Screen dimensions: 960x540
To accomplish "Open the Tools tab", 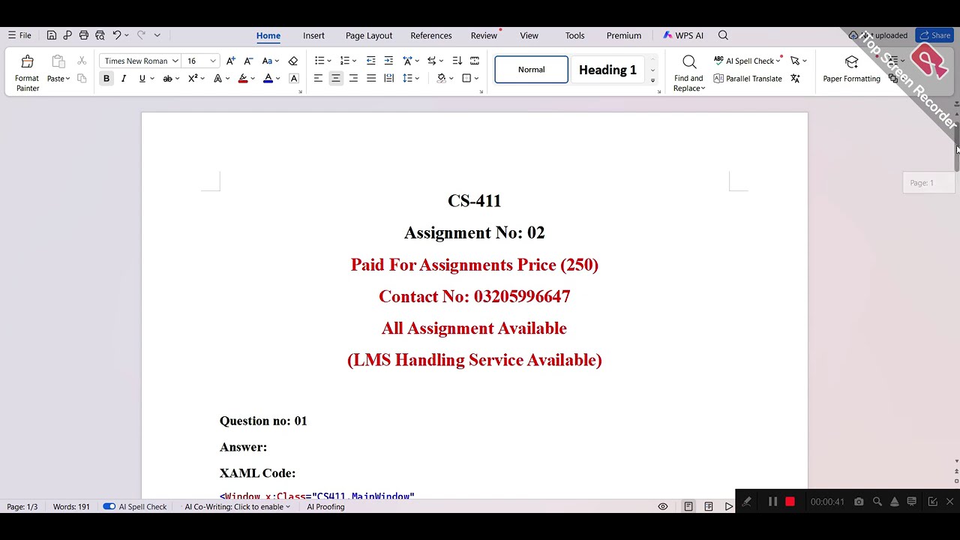I will pyautogui.click(x=575, y=35).
